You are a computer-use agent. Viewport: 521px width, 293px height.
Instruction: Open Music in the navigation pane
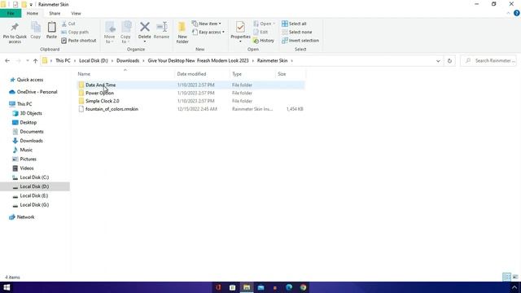tap(23, 150)
